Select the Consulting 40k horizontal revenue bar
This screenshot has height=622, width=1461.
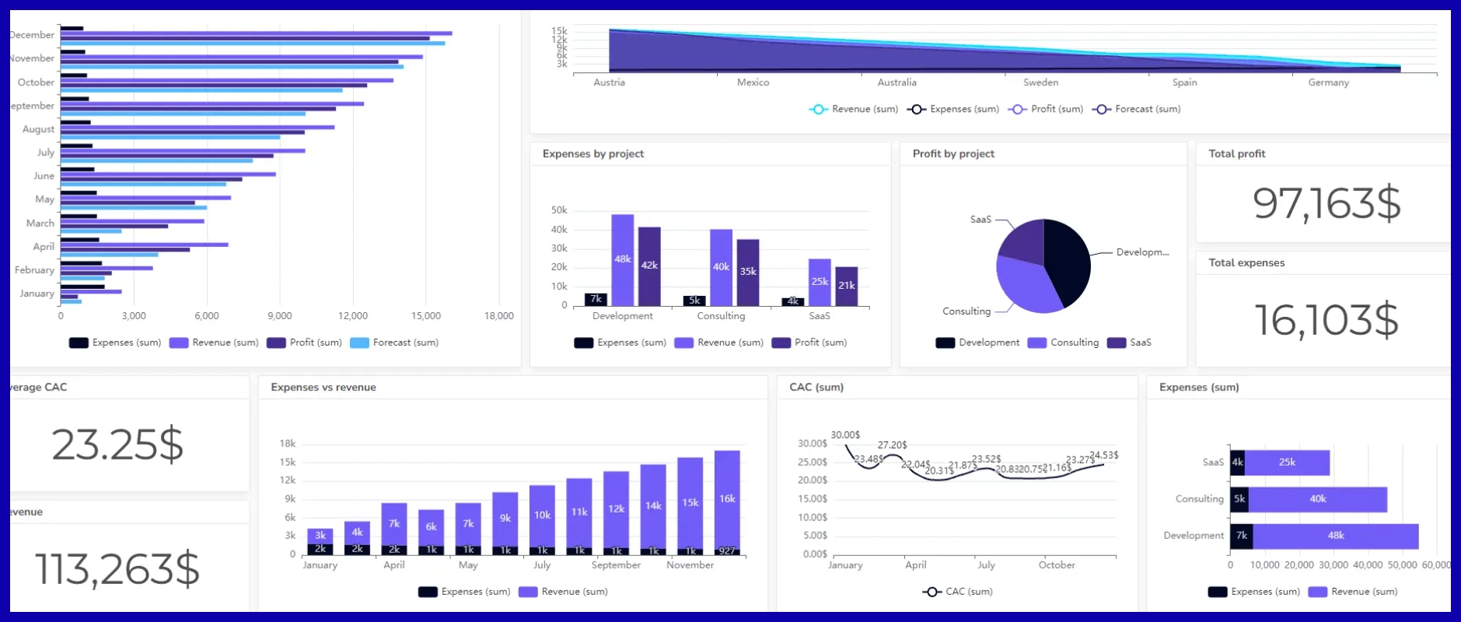tap(1317, 499)
